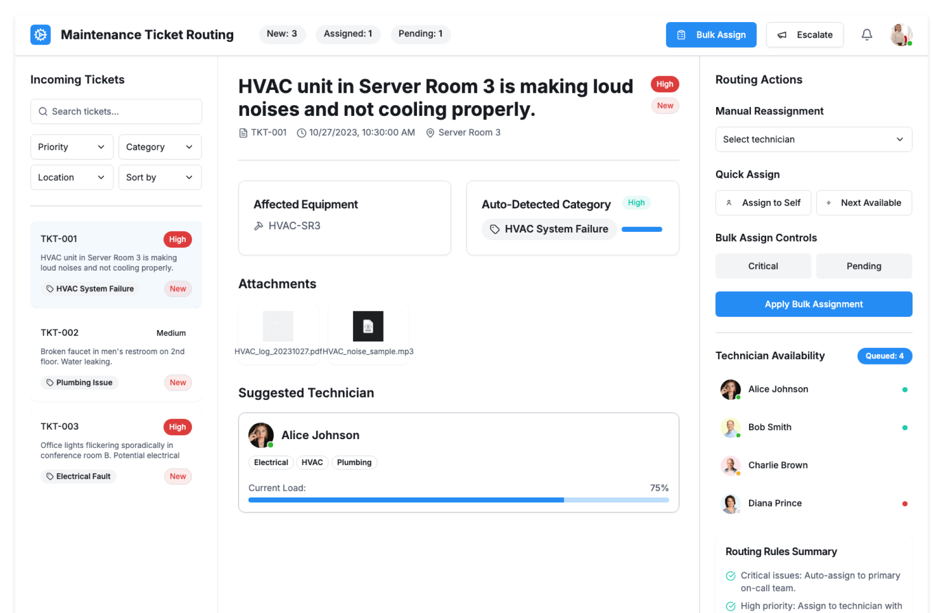
Task: Click the Escalate button
Action: click(x=804, y=35)
